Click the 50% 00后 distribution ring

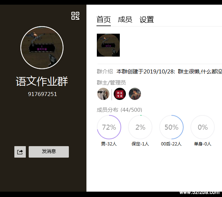(171, 127)
